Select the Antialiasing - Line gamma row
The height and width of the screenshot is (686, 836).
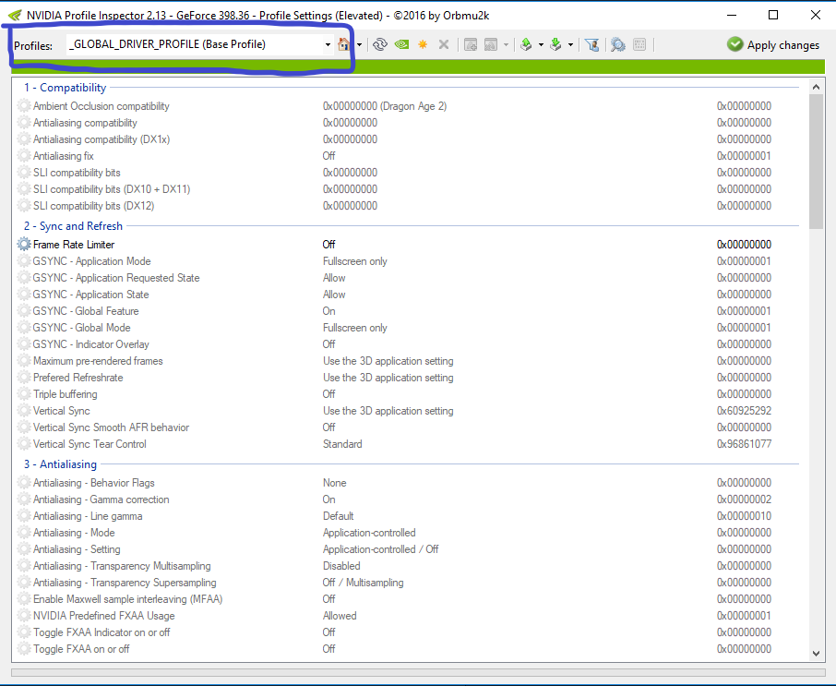click(x=408, y=516)
